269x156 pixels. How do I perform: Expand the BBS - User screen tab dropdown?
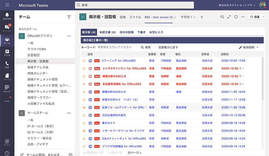coord(175,17)
